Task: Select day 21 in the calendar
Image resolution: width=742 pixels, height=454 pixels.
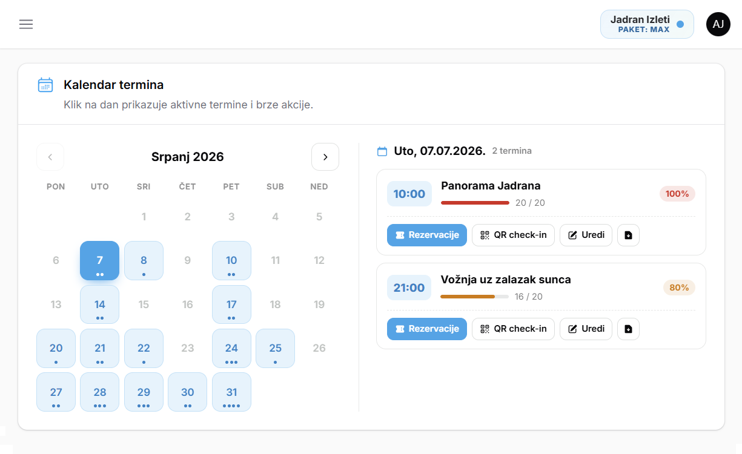Action: (100, 349)
